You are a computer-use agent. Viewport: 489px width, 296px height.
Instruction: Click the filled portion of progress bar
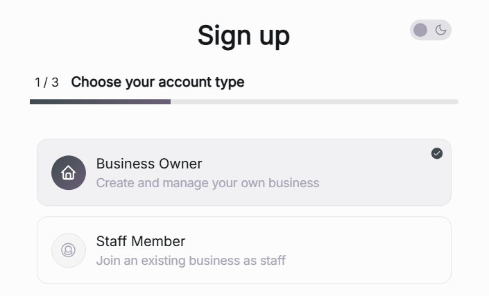(x=100, y=102)
